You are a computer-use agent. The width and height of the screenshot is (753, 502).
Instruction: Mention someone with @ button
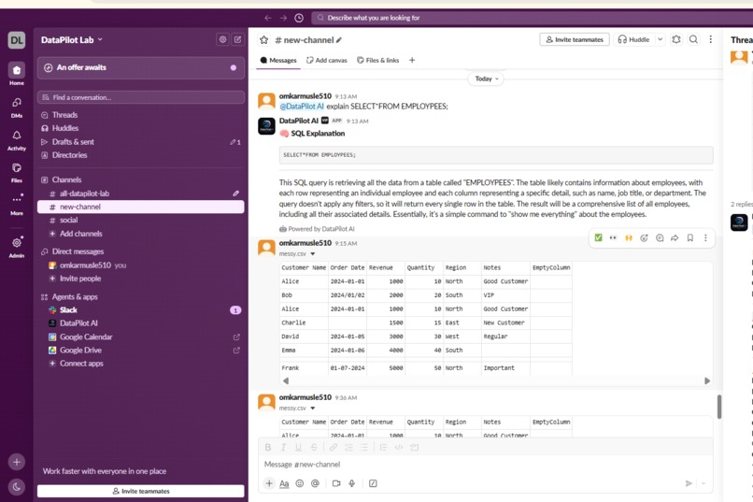pyautogui.click(x=315, y=483)
